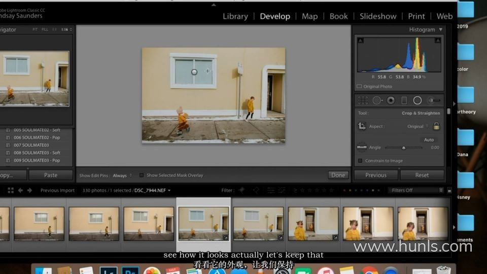Select the Adjustment Brush tool

[434, 100]
